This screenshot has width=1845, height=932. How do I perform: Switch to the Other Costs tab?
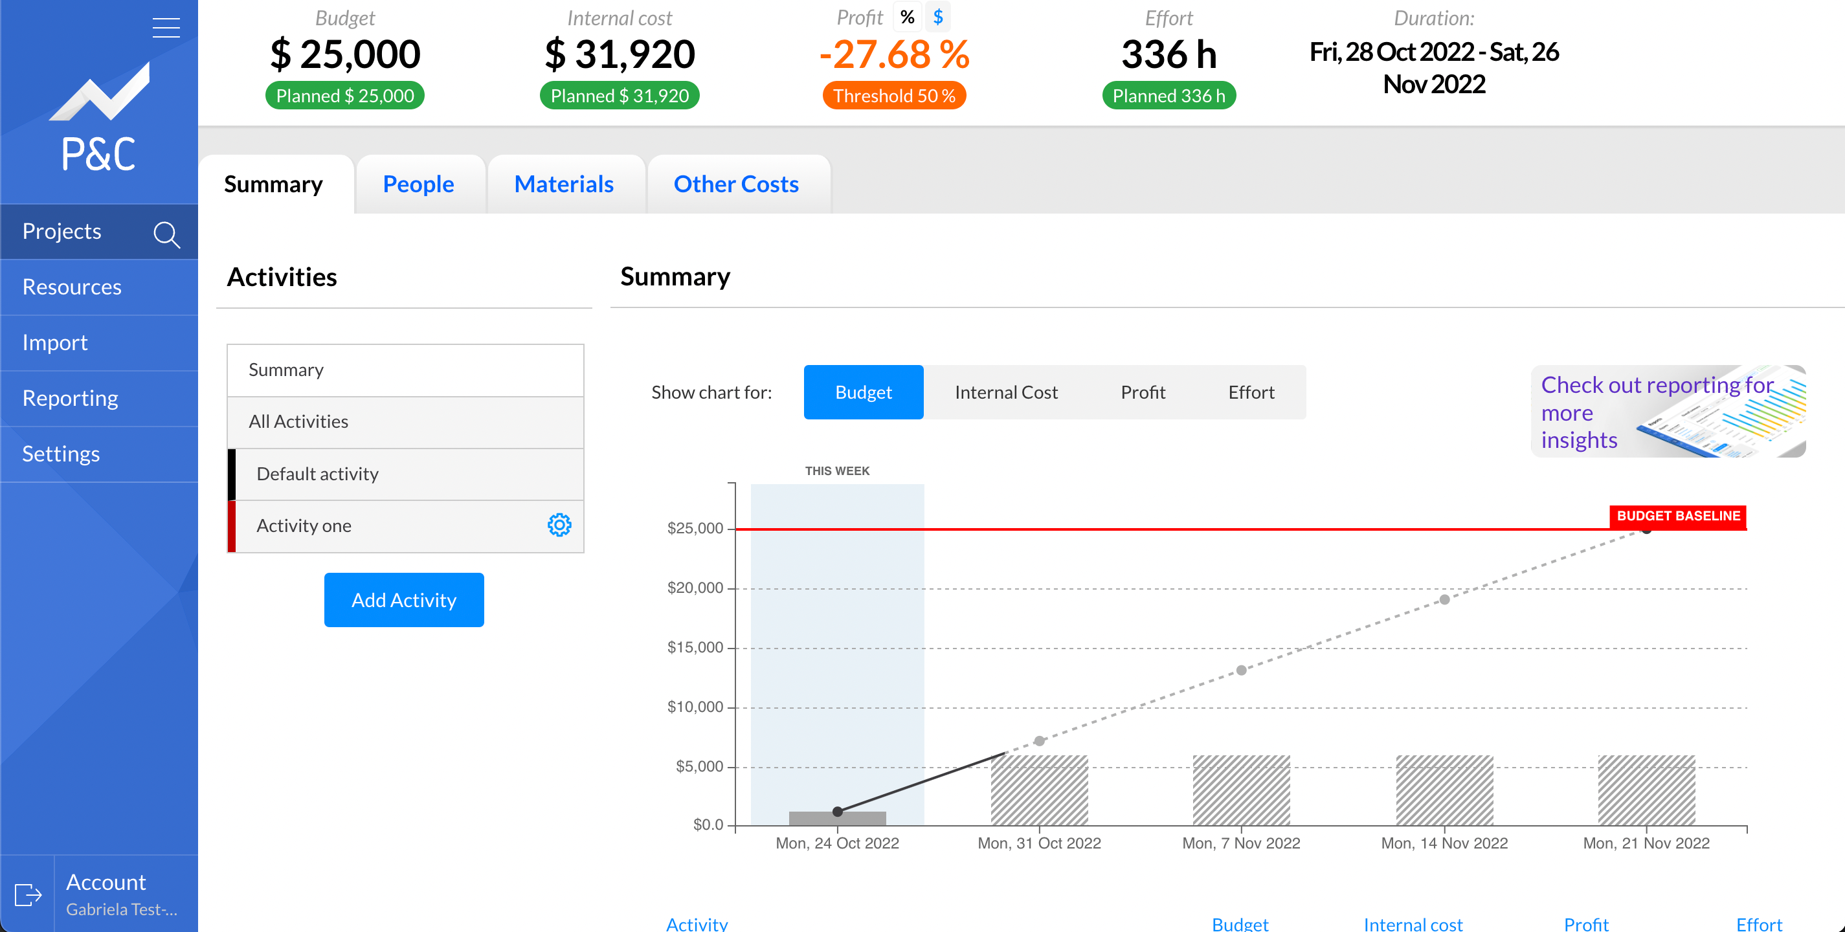click(735, 184)
